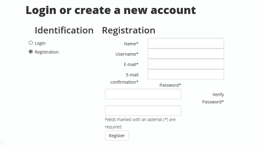Click the "E-mail confirmation*" label
This screenshot has width=261, height=146.
pos(125,78)
